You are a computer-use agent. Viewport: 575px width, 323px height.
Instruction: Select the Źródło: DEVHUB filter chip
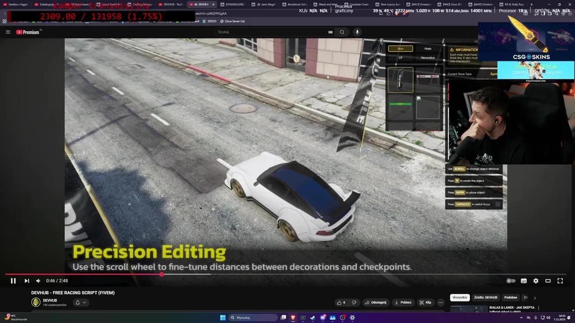[x=486, y=297]
